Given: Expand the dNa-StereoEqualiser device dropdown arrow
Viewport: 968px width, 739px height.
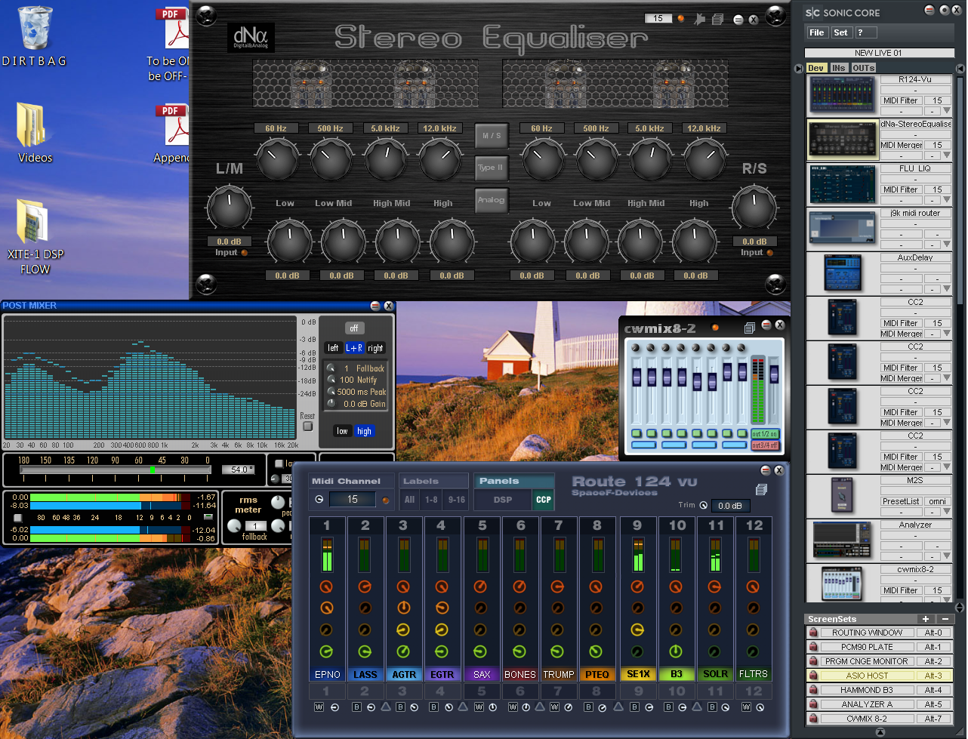Looking at the screenshot, I should coord(946,155).
